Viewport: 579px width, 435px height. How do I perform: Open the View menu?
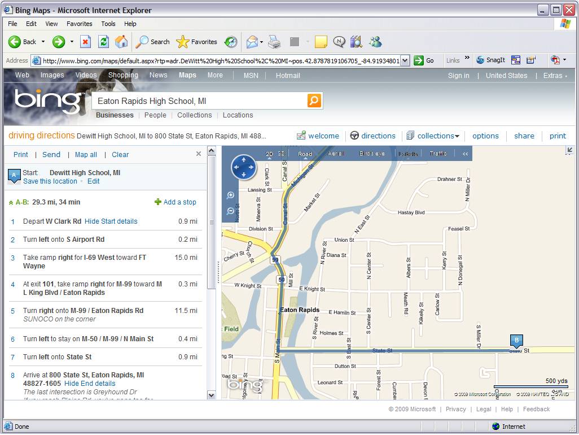(x=51, y=24)
